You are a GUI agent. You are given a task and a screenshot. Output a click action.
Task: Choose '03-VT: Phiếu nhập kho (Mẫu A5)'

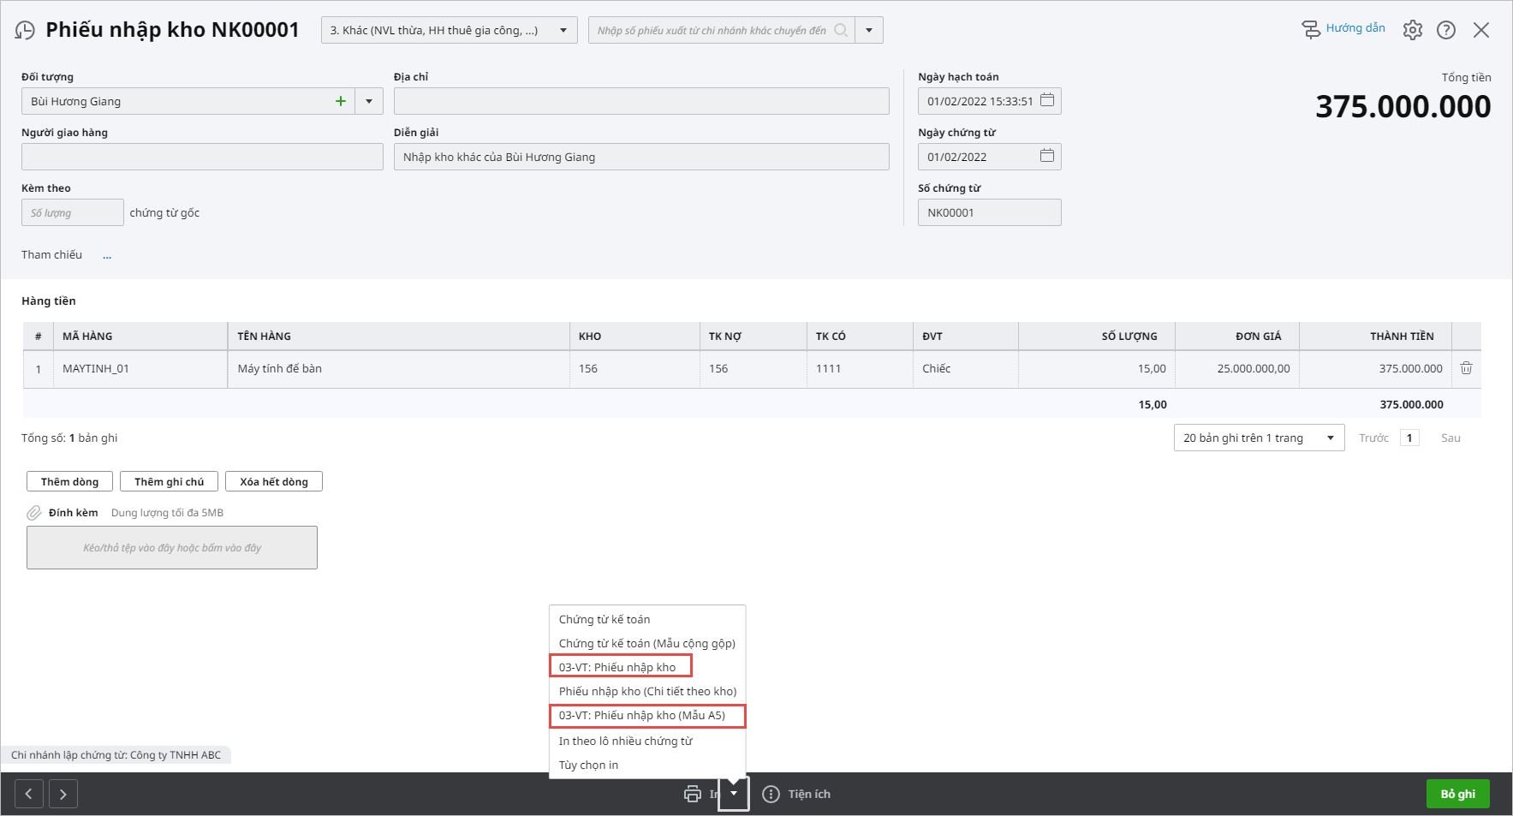642,715
